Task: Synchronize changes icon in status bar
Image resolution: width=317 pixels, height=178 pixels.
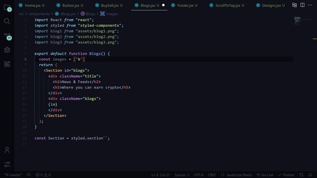Action: pyautogui.click(x=29, y=175)
